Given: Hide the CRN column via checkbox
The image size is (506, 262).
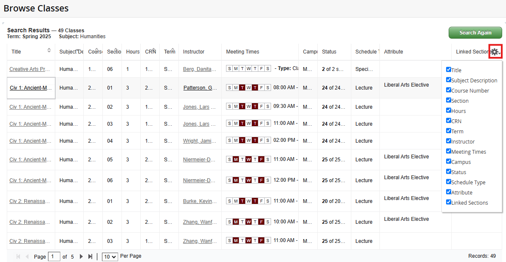Looking at the screenshot, I should [x=448, y=121].
